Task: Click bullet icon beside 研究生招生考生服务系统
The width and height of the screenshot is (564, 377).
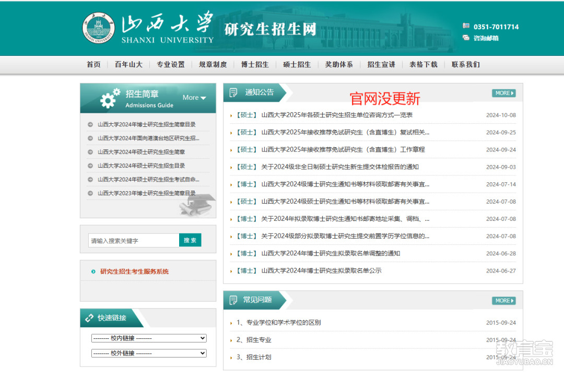Action: pos(93,272)
